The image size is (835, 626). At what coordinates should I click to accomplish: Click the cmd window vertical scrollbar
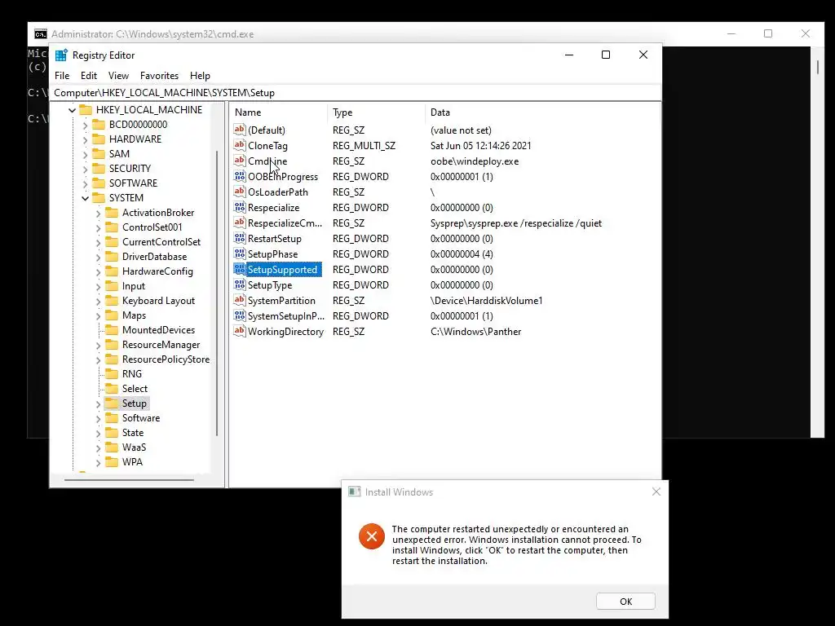(817, 67)
